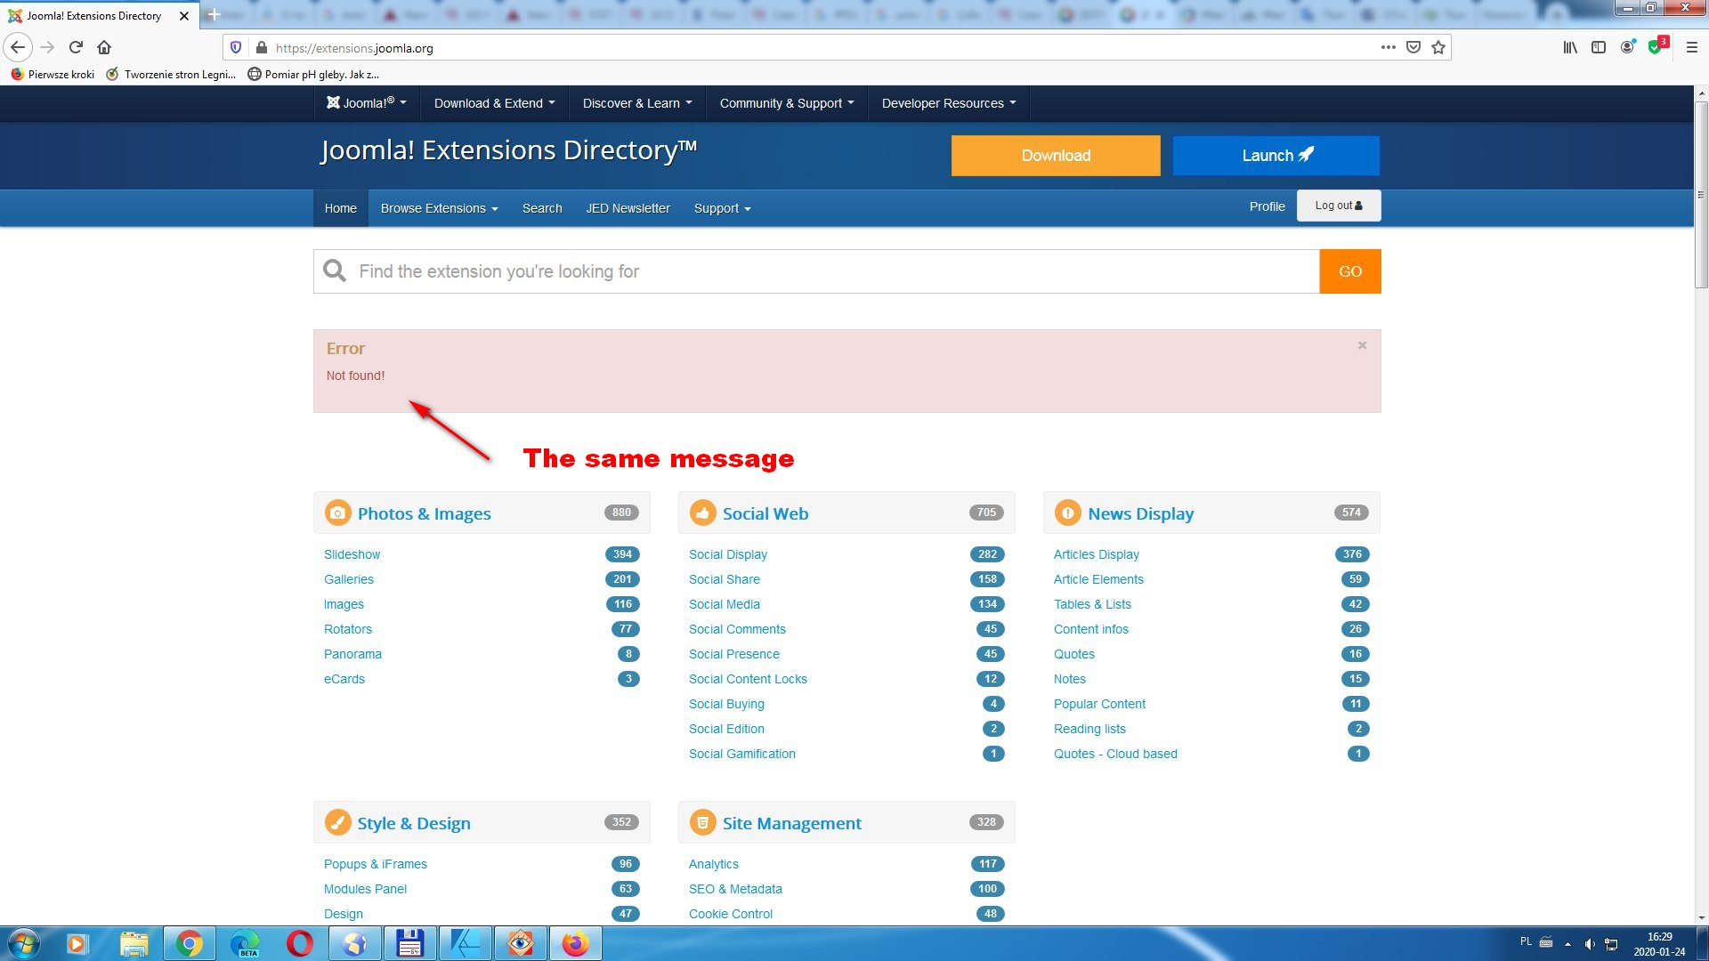
Task: Click the News Display info icon
Action: (x=1067, y=513)
